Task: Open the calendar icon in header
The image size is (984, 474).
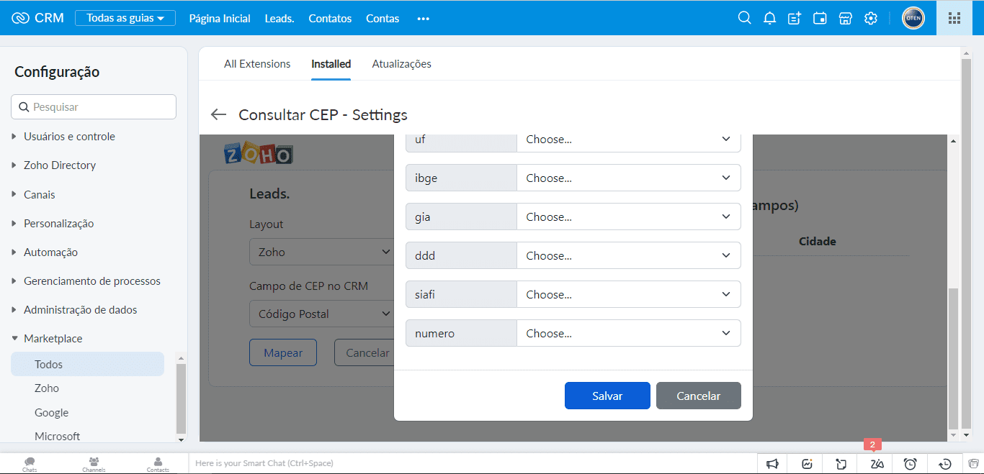Action: (820, 18)
